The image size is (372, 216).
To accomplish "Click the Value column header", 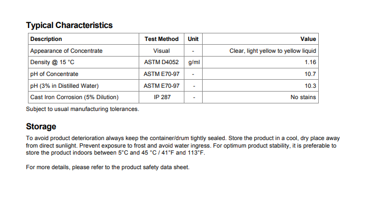I will (308, 39).
